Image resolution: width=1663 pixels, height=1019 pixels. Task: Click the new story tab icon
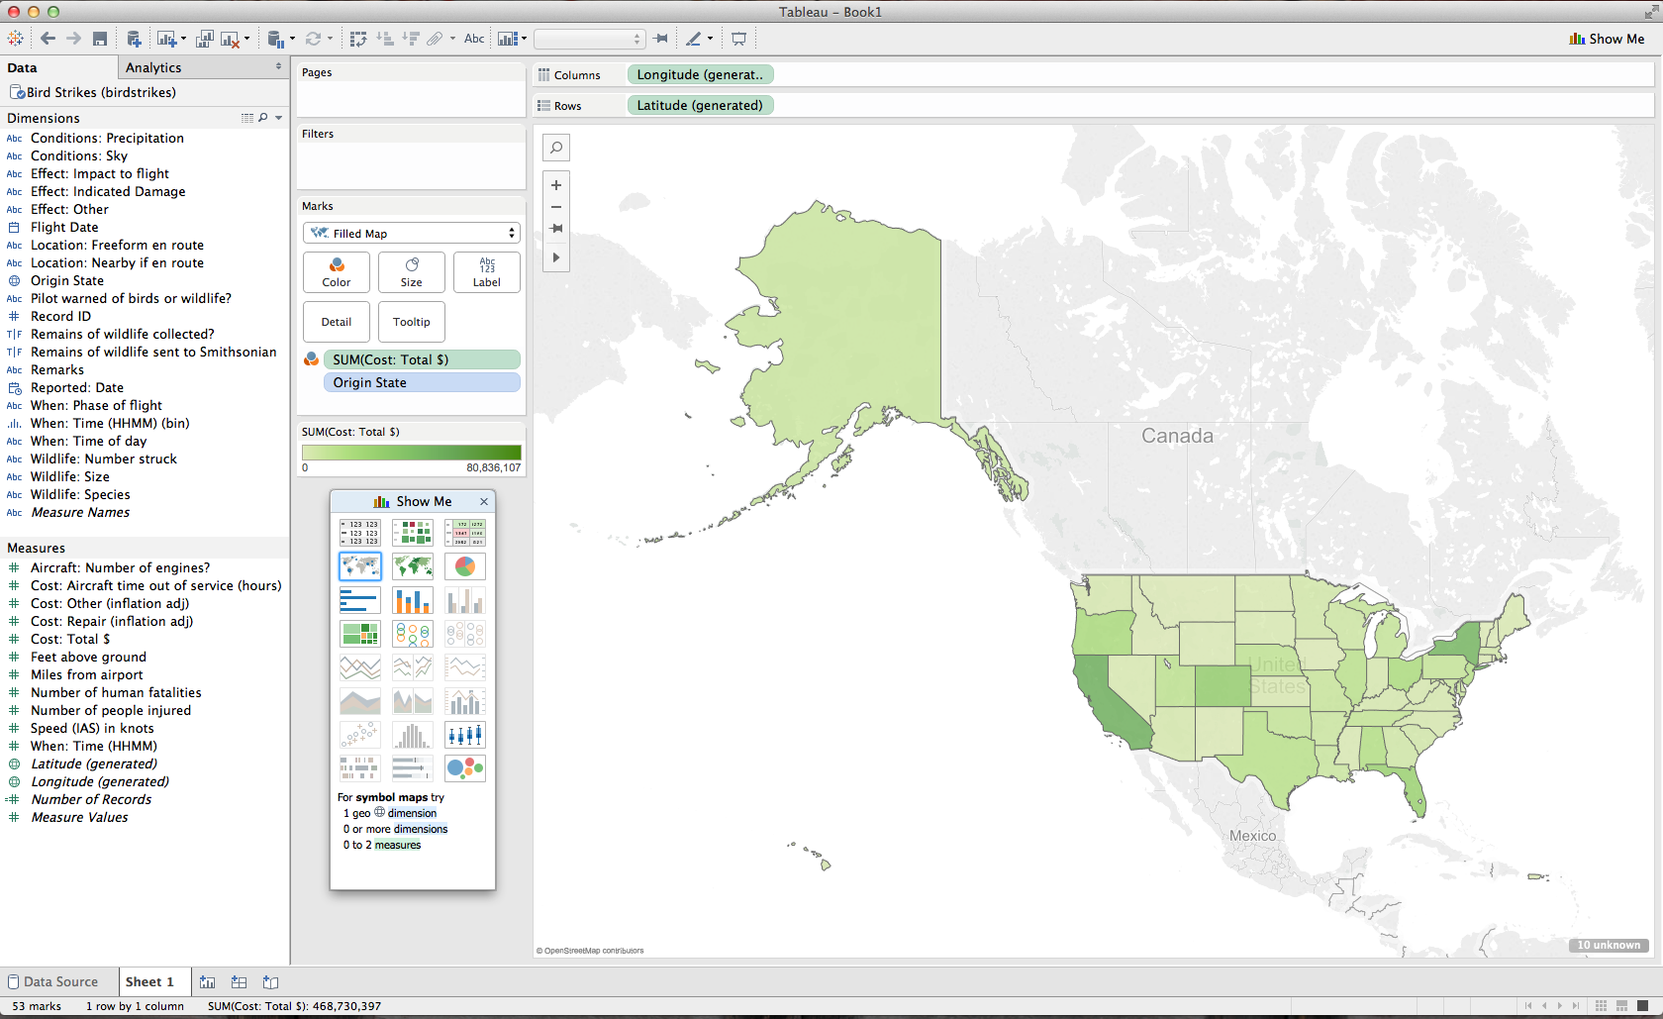pos(270,982)
